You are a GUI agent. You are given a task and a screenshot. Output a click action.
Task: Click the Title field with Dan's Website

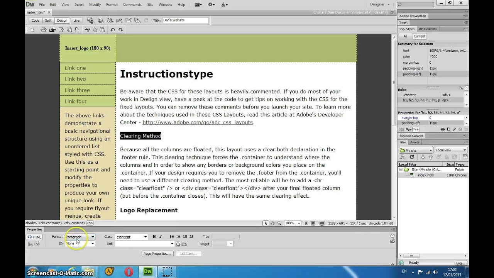tap(185, 20)
